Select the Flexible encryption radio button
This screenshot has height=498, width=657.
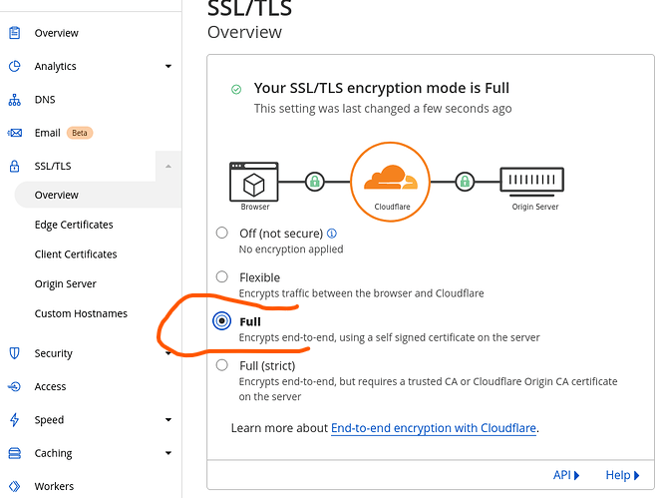coord(222,276)
